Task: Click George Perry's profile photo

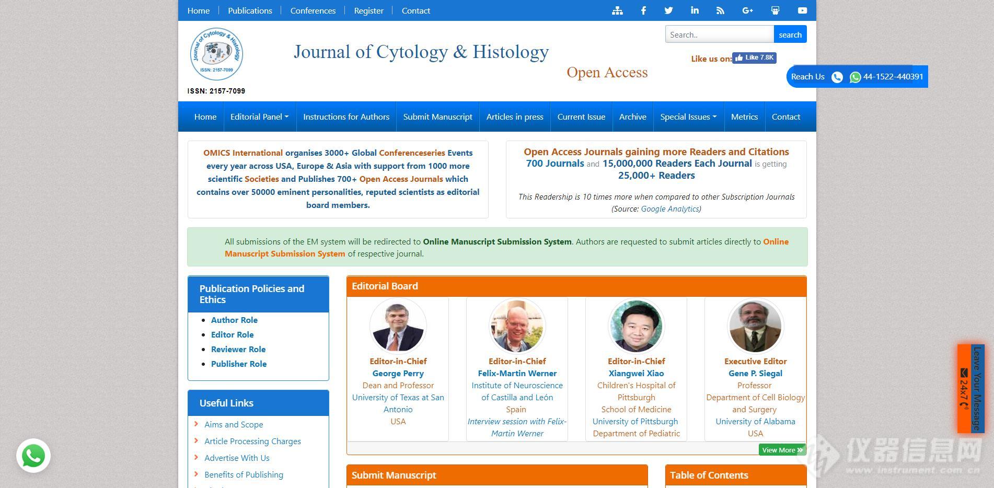Action: click(398, 326)
